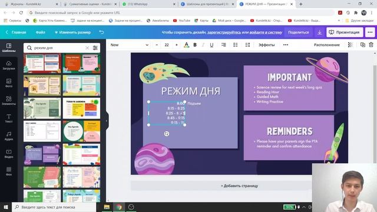
Task: Toggle underline formatting
Action: (211, 45)
